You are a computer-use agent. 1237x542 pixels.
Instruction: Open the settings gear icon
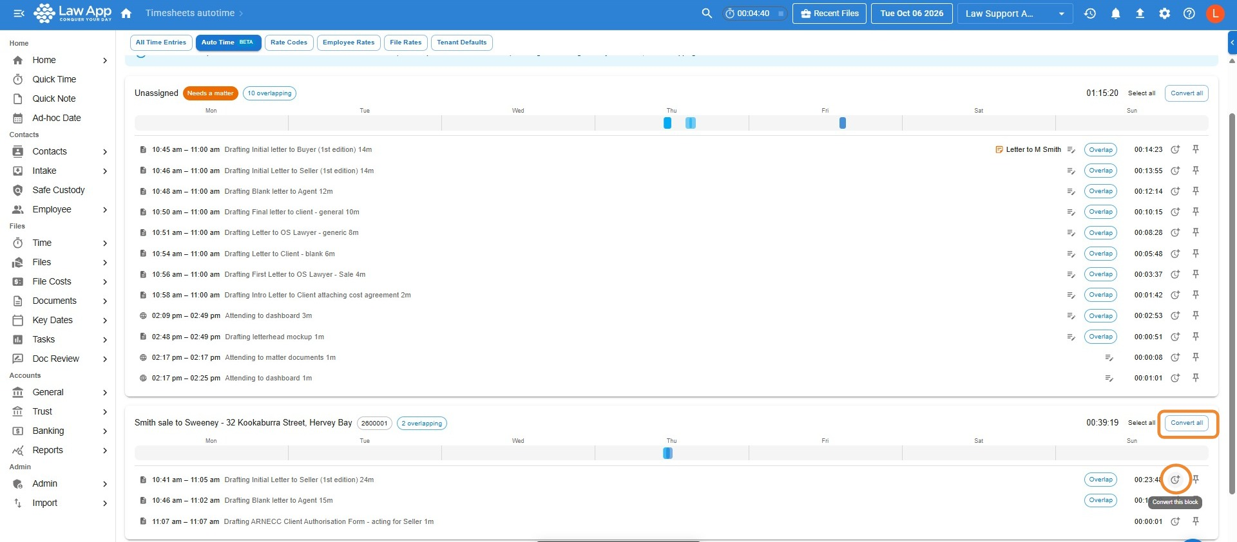pyautogui.click(x=1164, y=14)
